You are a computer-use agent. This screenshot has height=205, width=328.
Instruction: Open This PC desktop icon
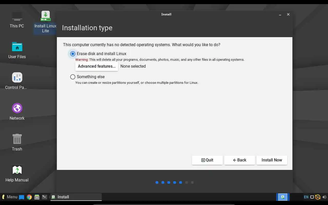(17, 19)
